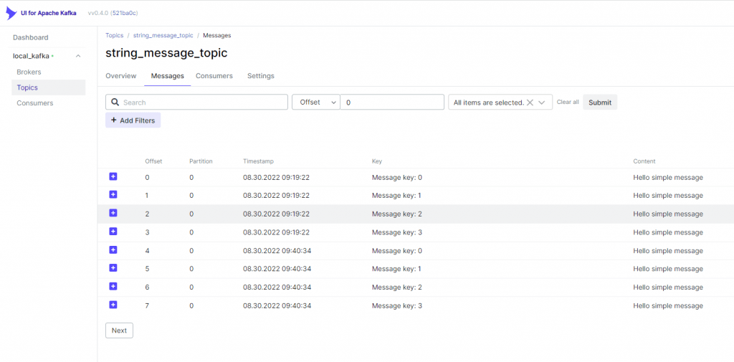Click 'Hello simple message' in offset 0 row
The image size is (734, 362).
(668, 178)
